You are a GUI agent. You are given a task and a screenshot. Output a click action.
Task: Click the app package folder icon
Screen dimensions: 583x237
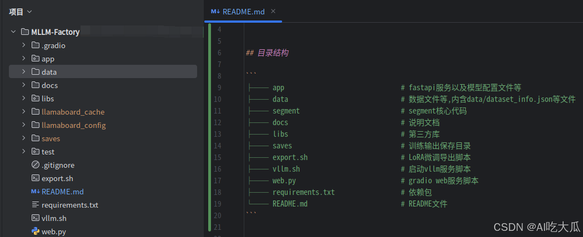(x=36, y=59)
